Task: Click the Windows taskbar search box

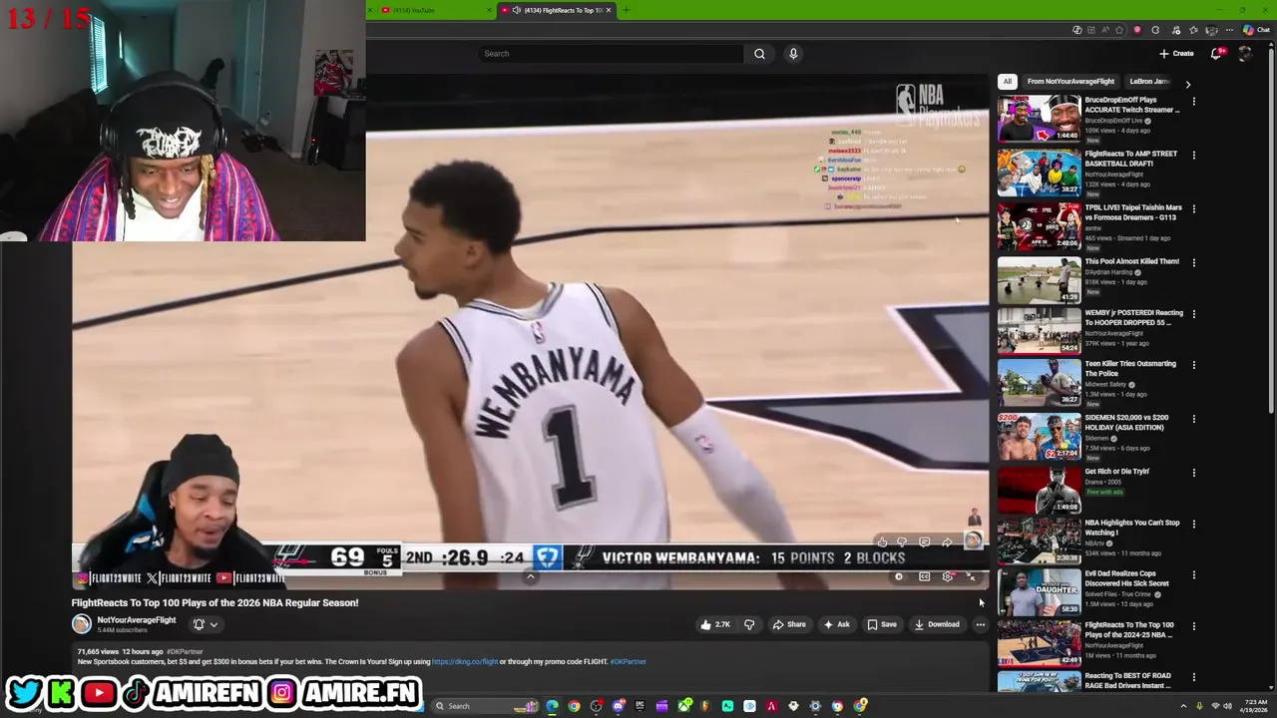Action: 487,706
